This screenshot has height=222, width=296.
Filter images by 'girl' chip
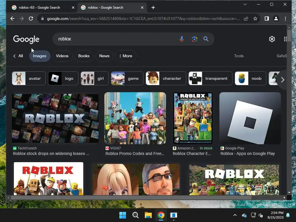[95, 78]
